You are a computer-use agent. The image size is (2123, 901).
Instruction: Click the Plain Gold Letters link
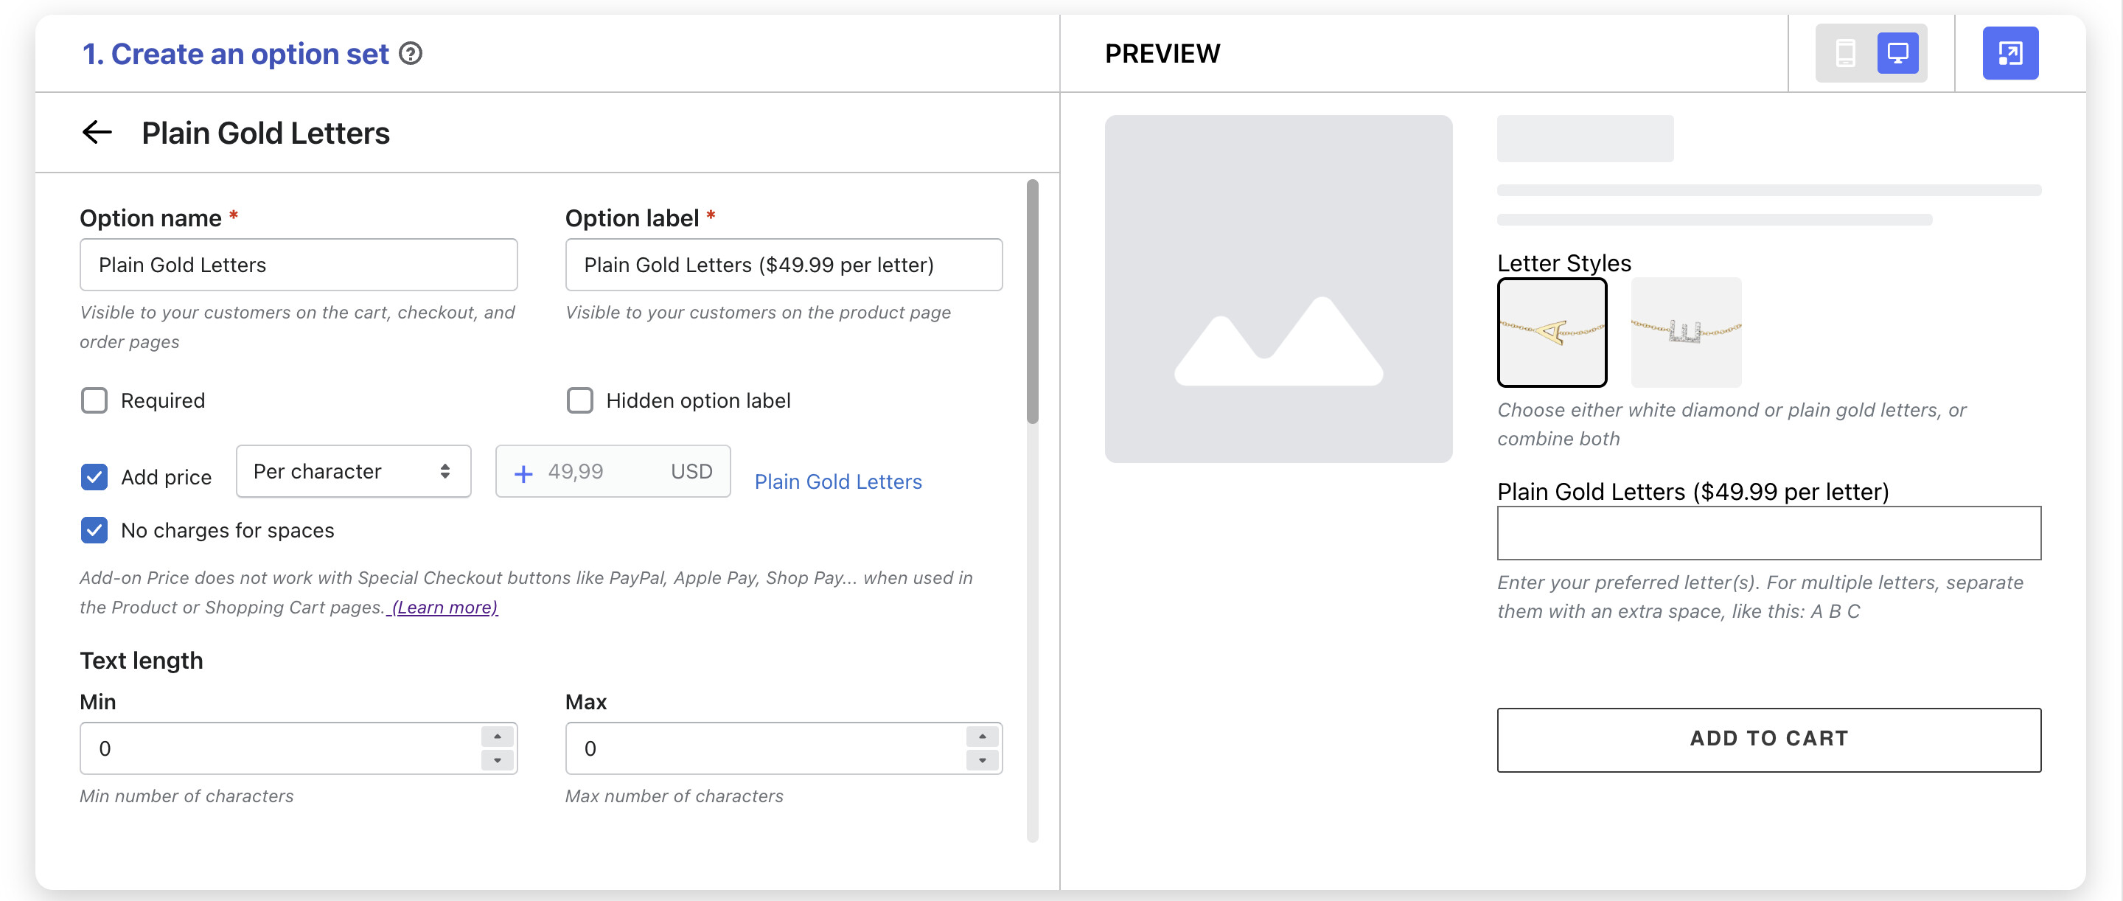pos(837,481)
